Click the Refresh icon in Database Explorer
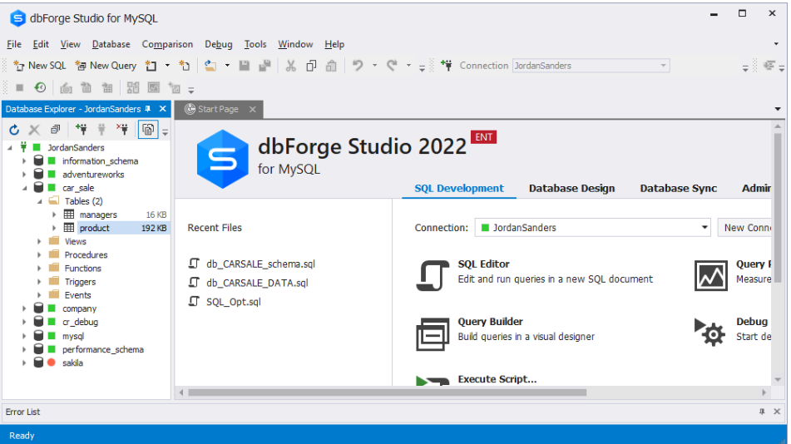 pos(14,131)
